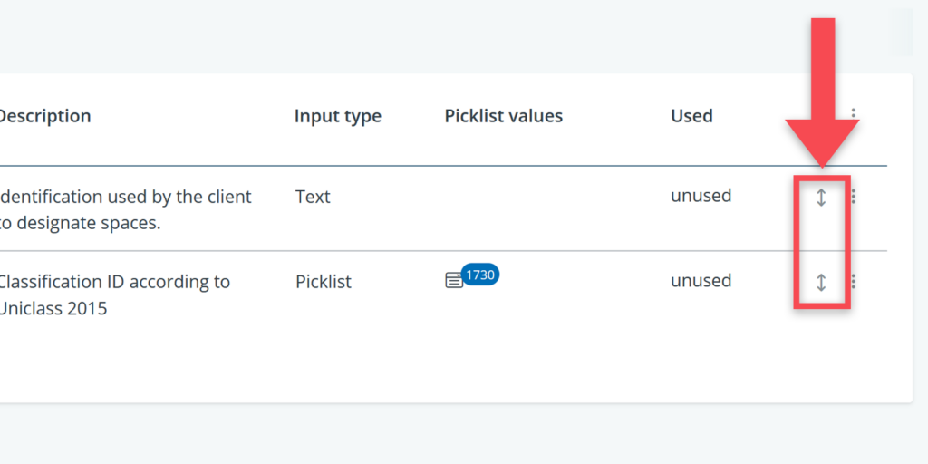
Task: Click the reorder arrow icon in Picklist row
Action: click(x=821, y=282)
